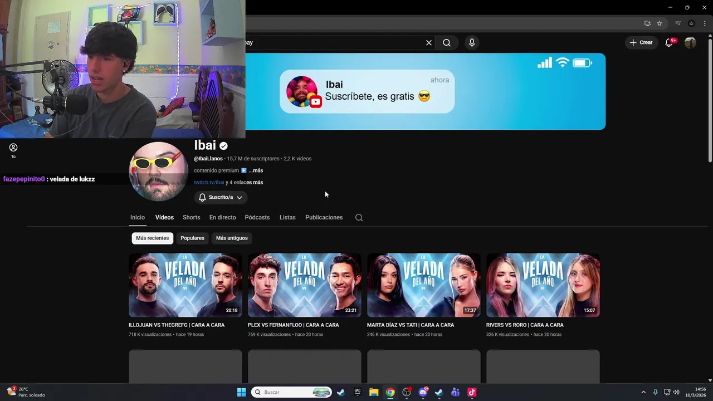The height and width of the screenshot is (401, 713).
Task: Click the channel search magnifier icon
Action: point(359,218)
